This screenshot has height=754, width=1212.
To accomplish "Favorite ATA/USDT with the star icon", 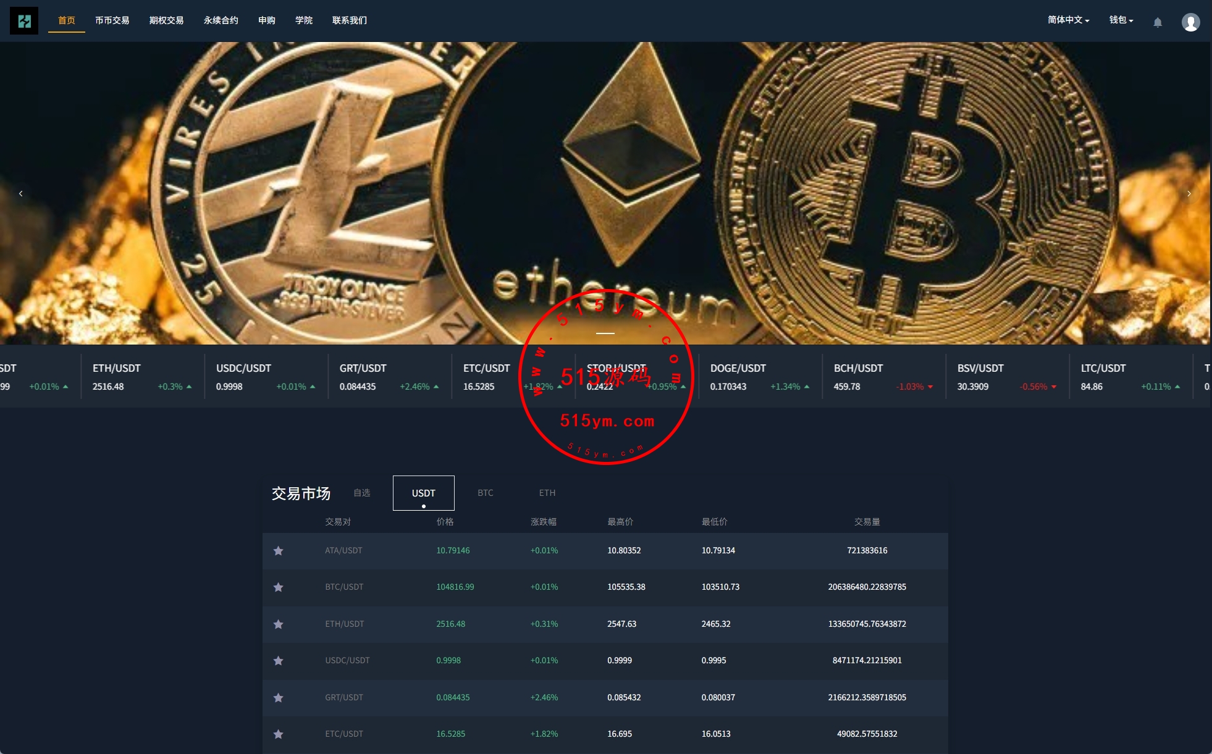I will 279,551.
